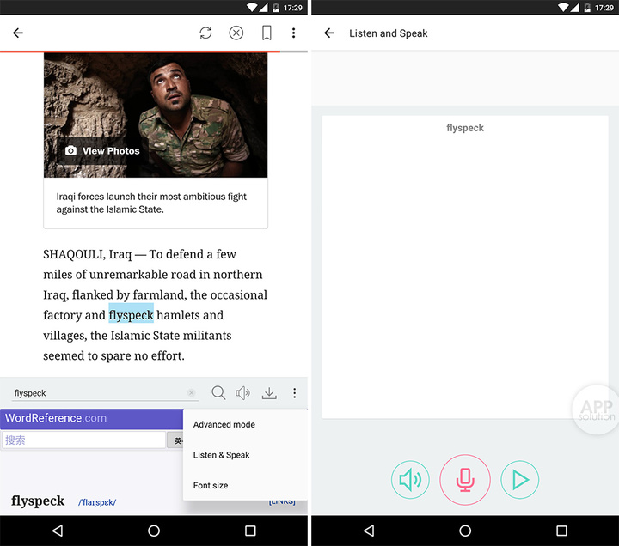Tap the circled X stop icon
Image resolution: width=619 pixels, height=546 pixels.
236,33
